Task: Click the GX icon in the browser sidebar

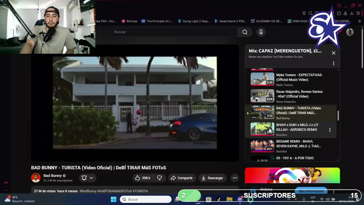Action: pos(6,183)
